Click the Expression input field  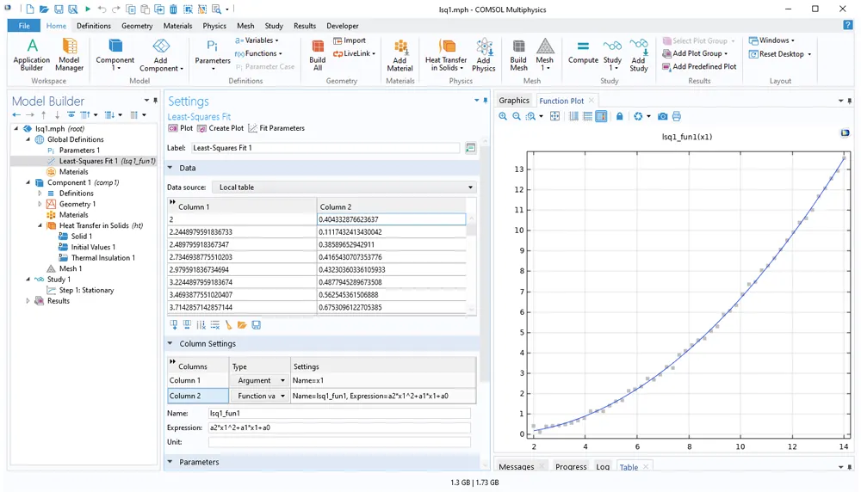click(x=339, y=427)
